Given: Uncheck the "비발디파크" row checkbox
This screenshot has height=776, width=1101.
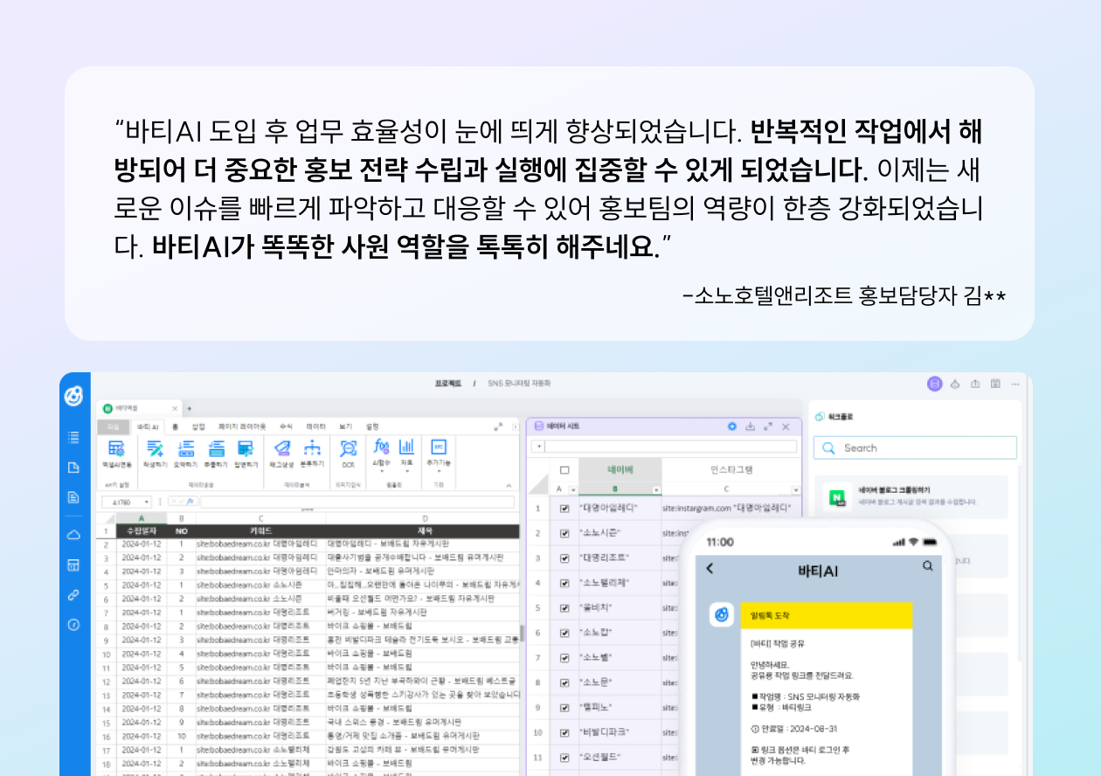Looking at the screenshot, I should click(x=564, y=731).
